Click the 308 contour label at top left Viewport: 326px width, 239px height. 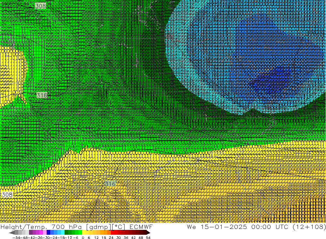click(x=40, y=6)
